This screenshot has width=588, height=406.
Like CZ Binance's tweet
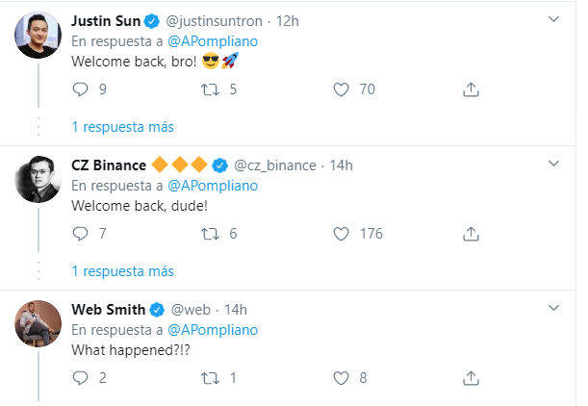[x=340, y=234]
